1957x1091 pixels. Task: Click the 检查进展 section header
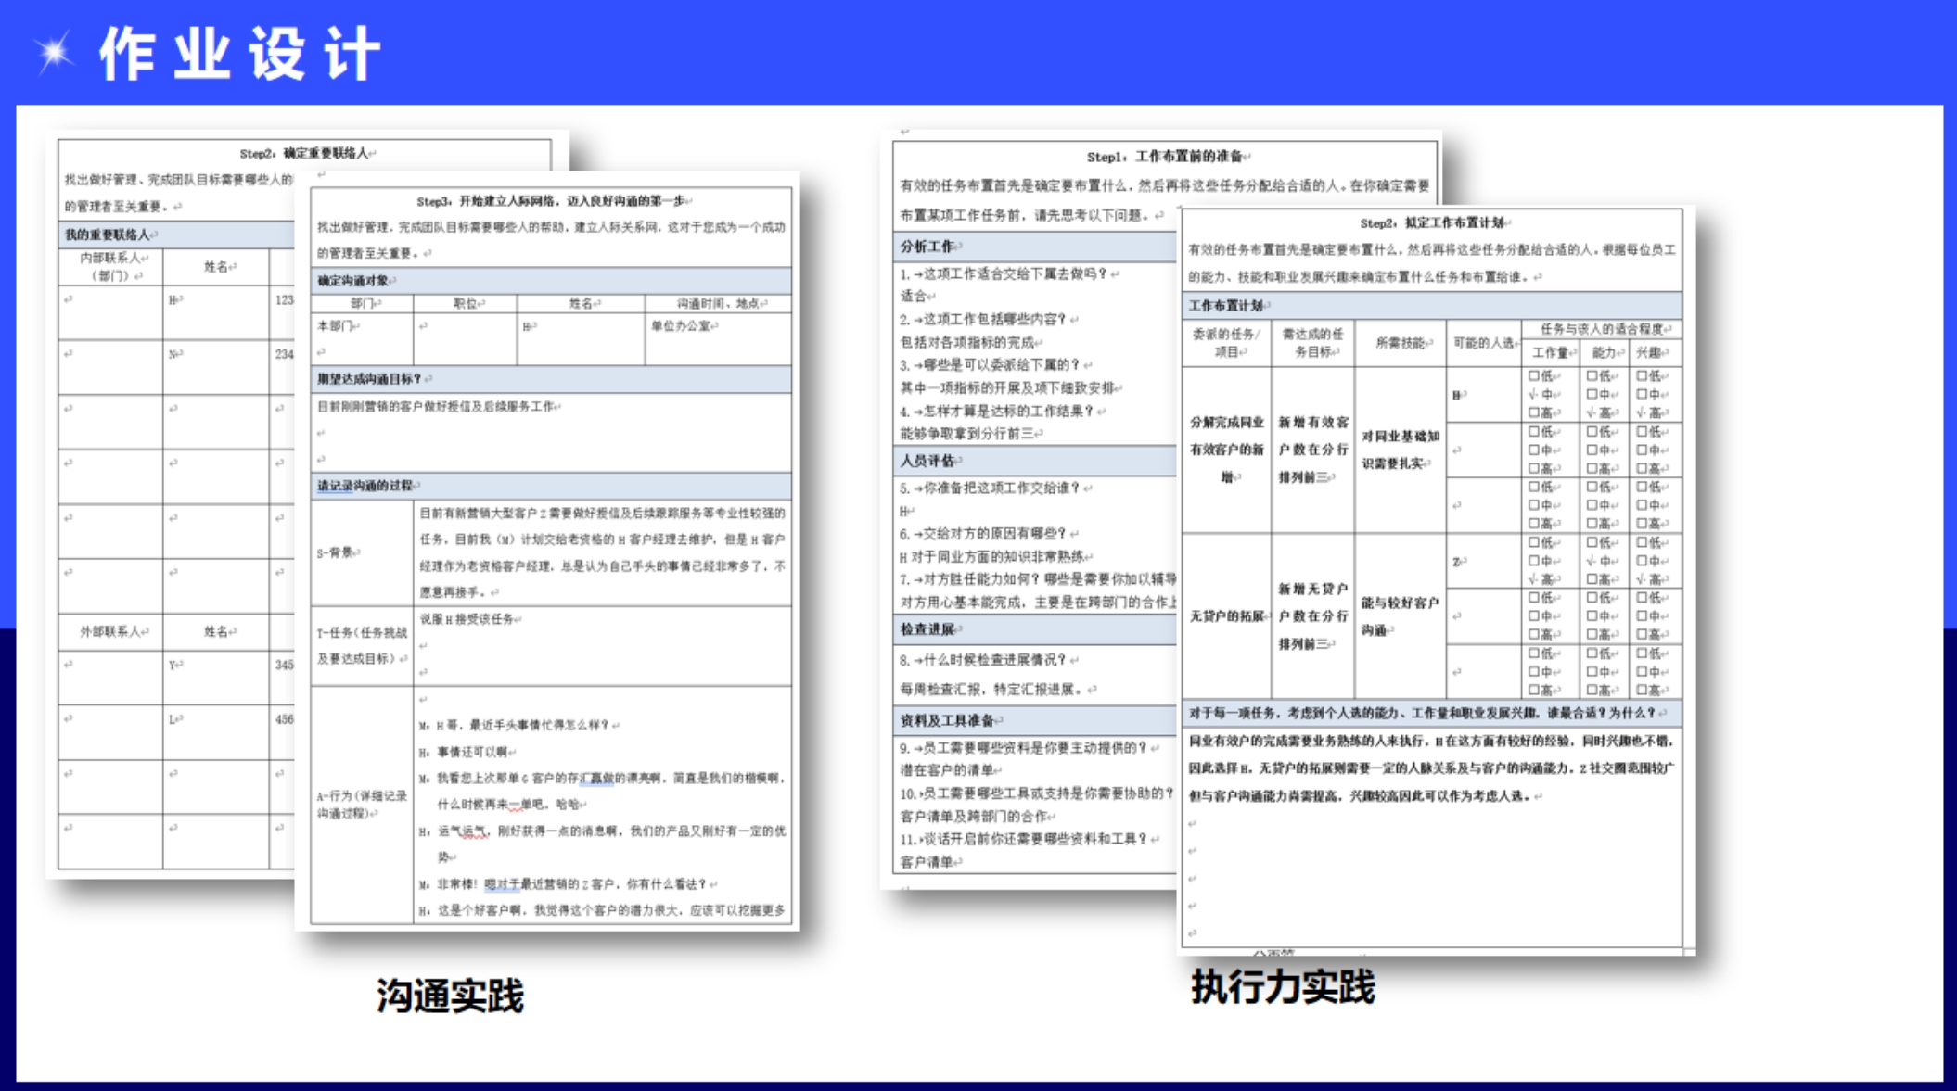[x=928, y=629]
